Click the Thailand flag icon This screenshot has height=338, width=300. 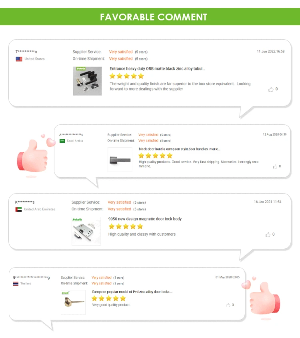click(16, 284)
